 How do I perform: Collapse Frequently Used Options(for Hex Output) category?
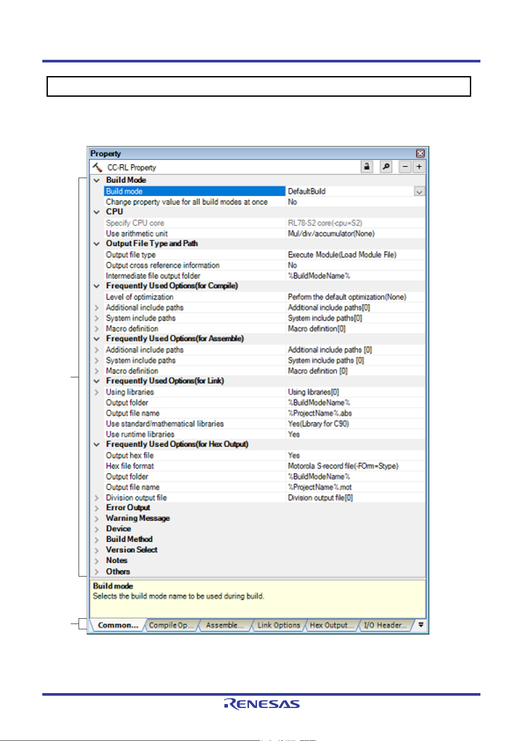tap(97, 445)
